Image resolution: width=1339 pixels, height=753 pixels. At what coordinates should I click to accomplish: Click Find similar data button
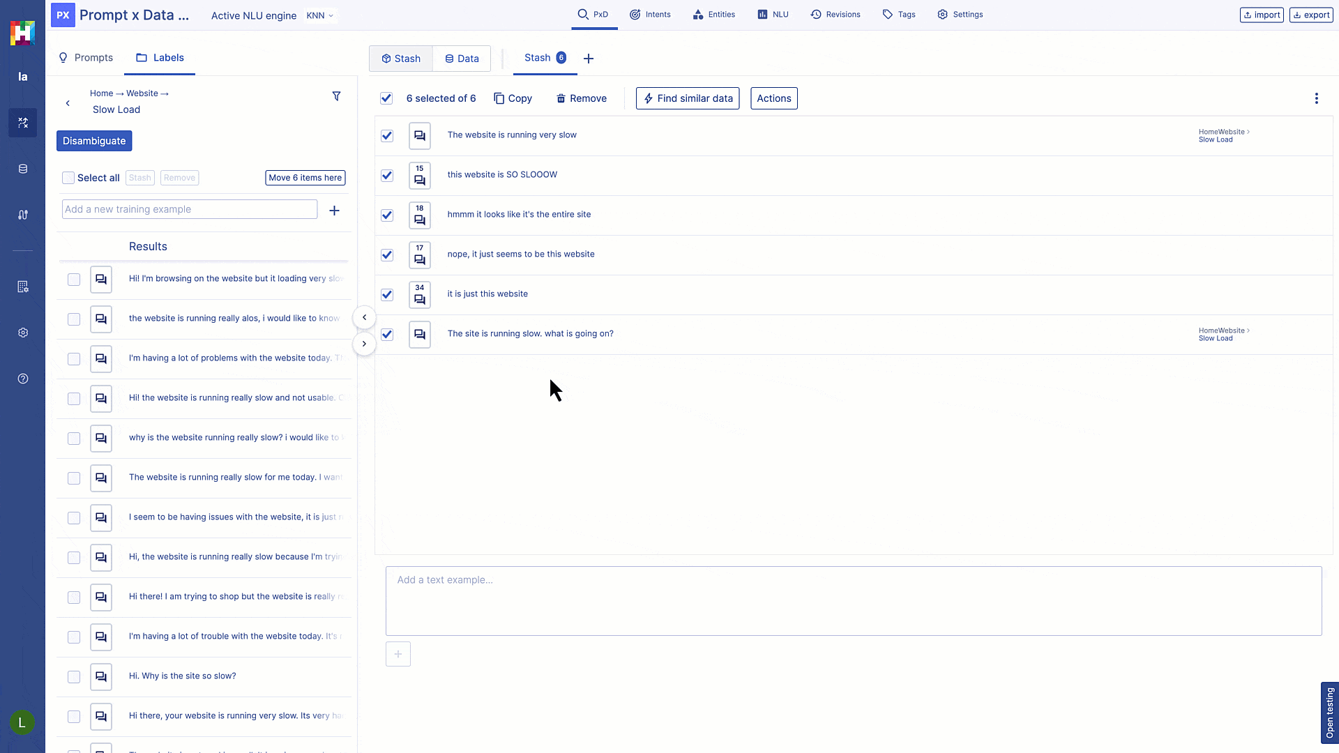(687, 98)
